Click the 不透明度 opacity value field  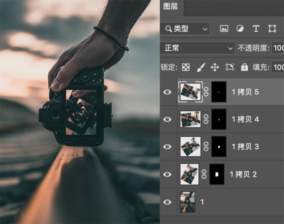click(278, 48)
